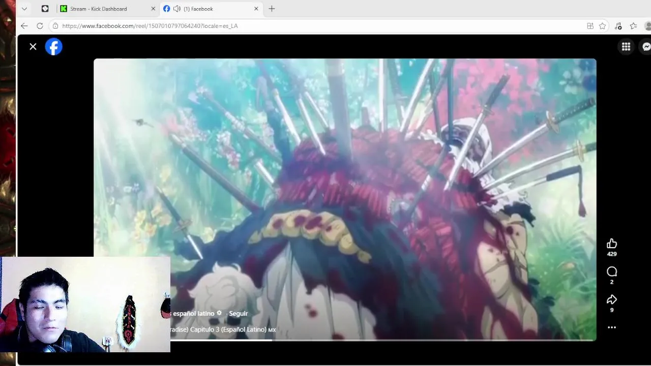
Task: Click the 429 likes count
Action: [x=612, y=254]
